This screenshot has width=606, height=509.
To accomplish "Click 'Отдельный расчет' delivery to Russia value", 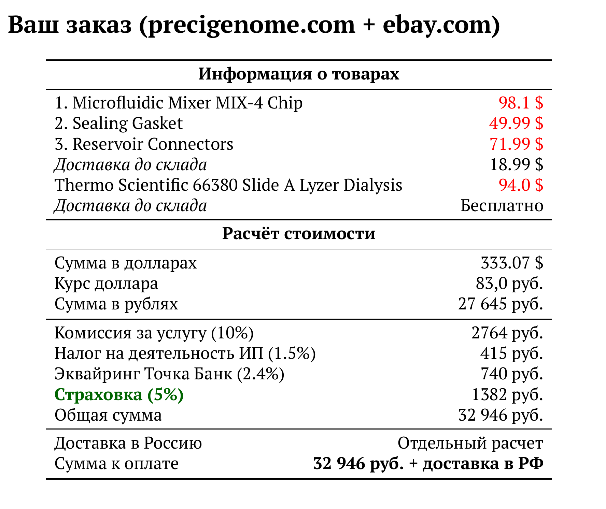I will [x=470, y=443].
